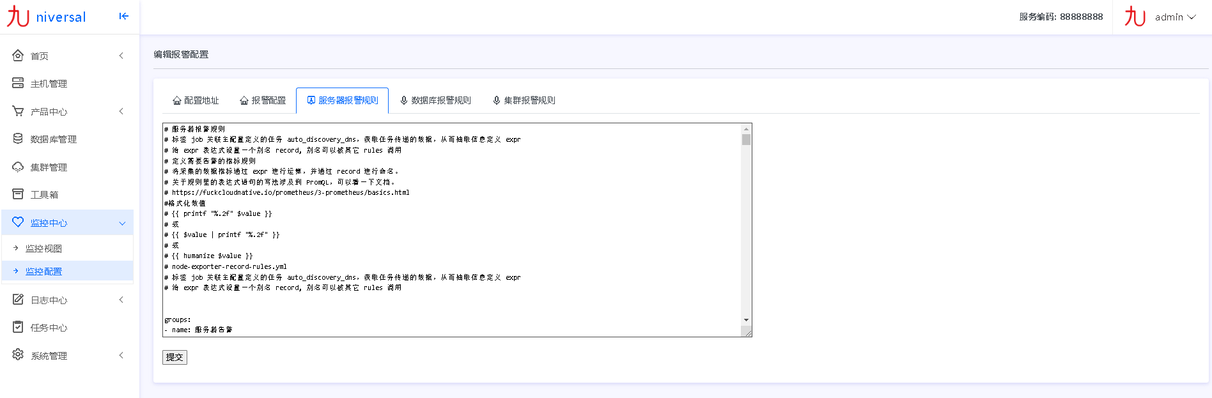Switch to the 数据库报警规则 tab
The height and width of the screenshot is (398, 1212).
click(x=435, y=100)
